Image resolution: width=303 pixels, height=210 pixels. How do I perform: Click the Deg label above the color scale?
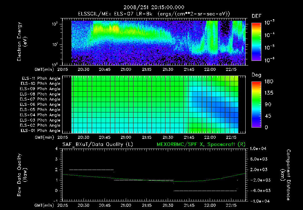pos(257,75)
